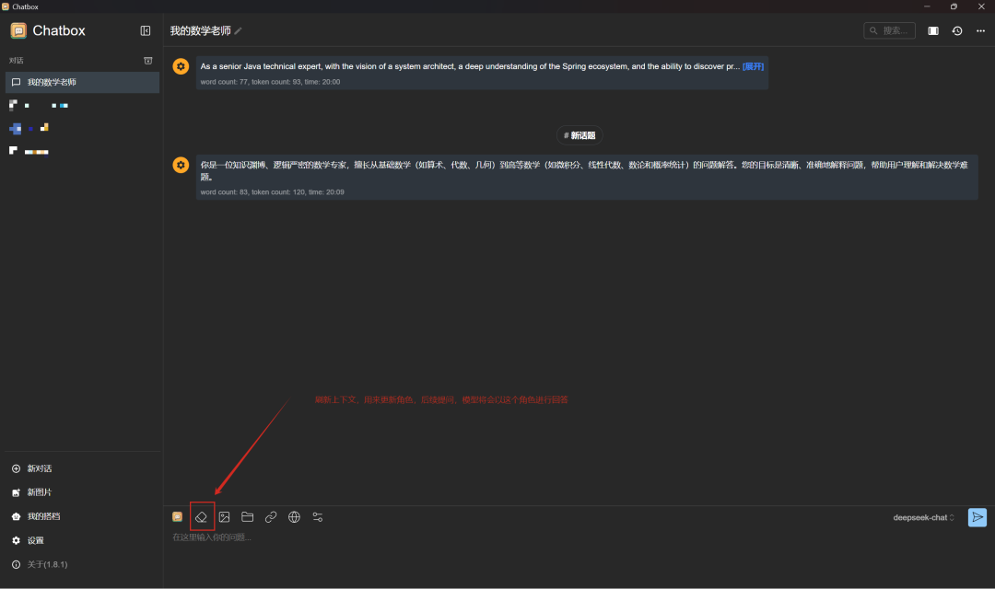Edit the conversation title with the pencil icon
Screen dimensions: 995x589
(238, 31)
